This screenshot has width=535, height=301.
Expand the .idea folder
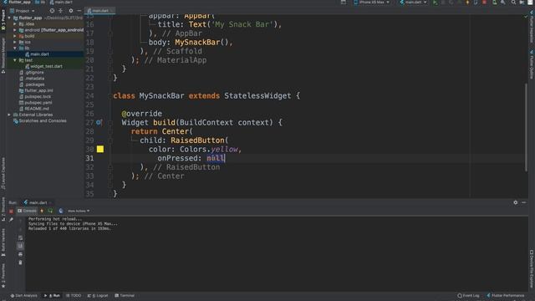15,24
